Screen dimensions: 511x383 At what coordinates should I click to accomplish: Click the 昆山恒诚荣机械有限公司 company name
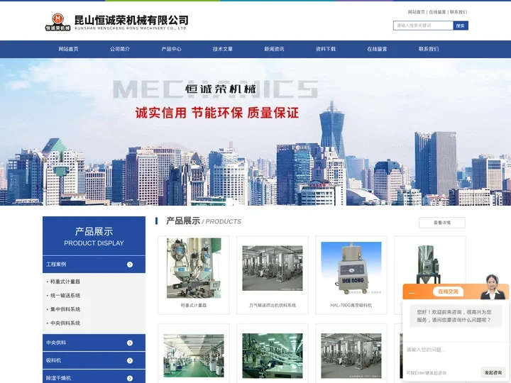[x=131, y=20]
